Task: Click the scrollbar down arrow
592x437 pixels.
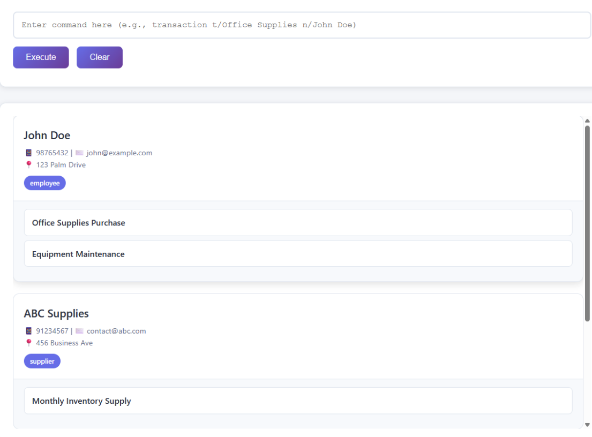Action: (587, 425)
